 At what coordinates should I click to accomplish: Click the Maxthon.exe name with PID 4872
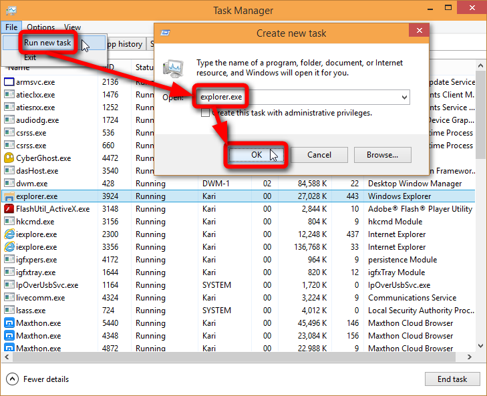(x=39, y=348)
